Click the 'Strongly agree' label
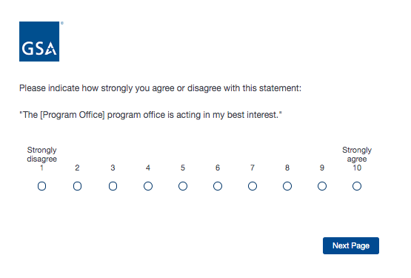The height and width of the screenshot is (278, 411). (357, 154)
